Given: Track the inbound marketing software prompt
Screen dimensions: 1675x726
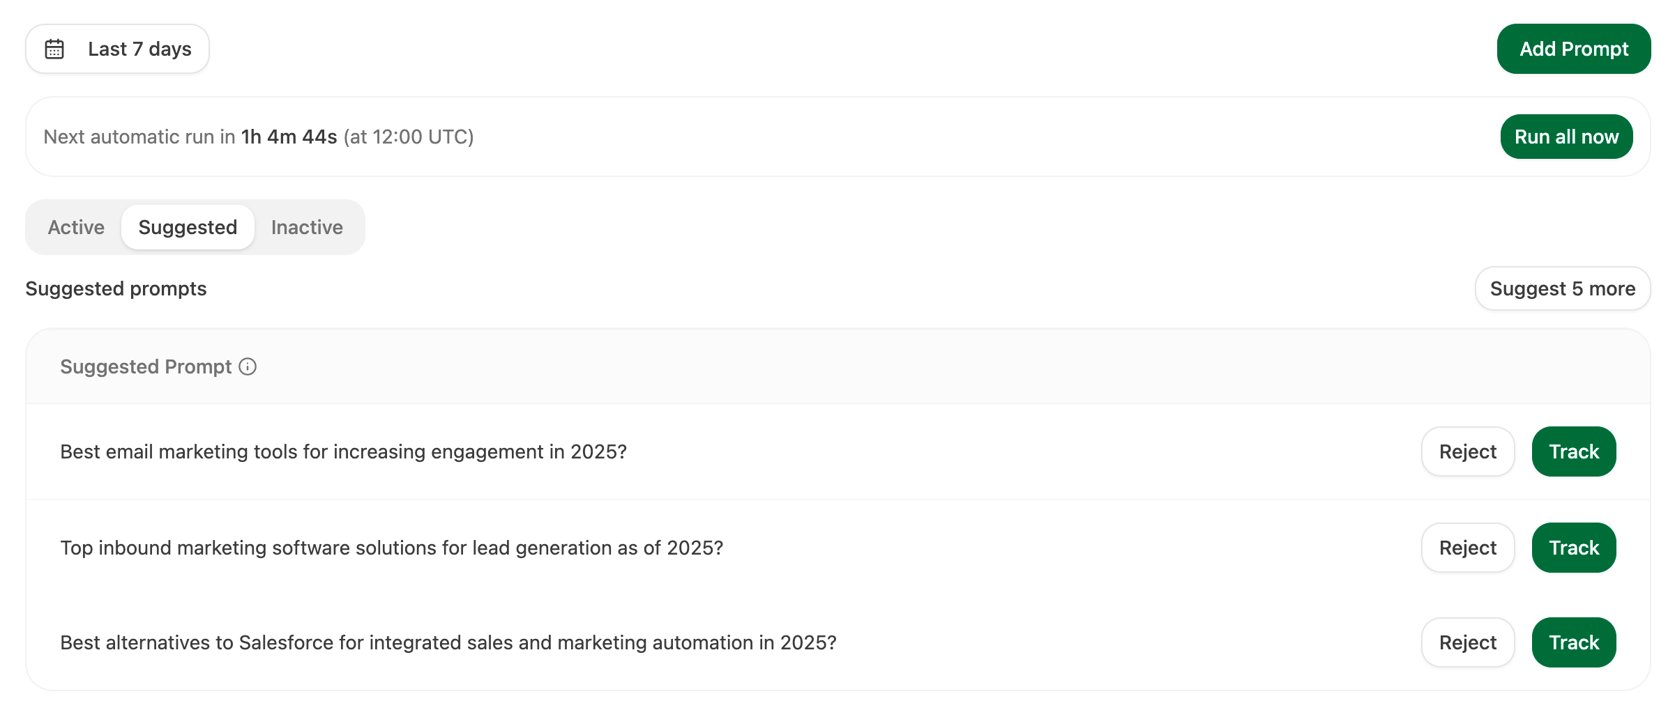Looking at the screenshot, I should (1573, 548).
